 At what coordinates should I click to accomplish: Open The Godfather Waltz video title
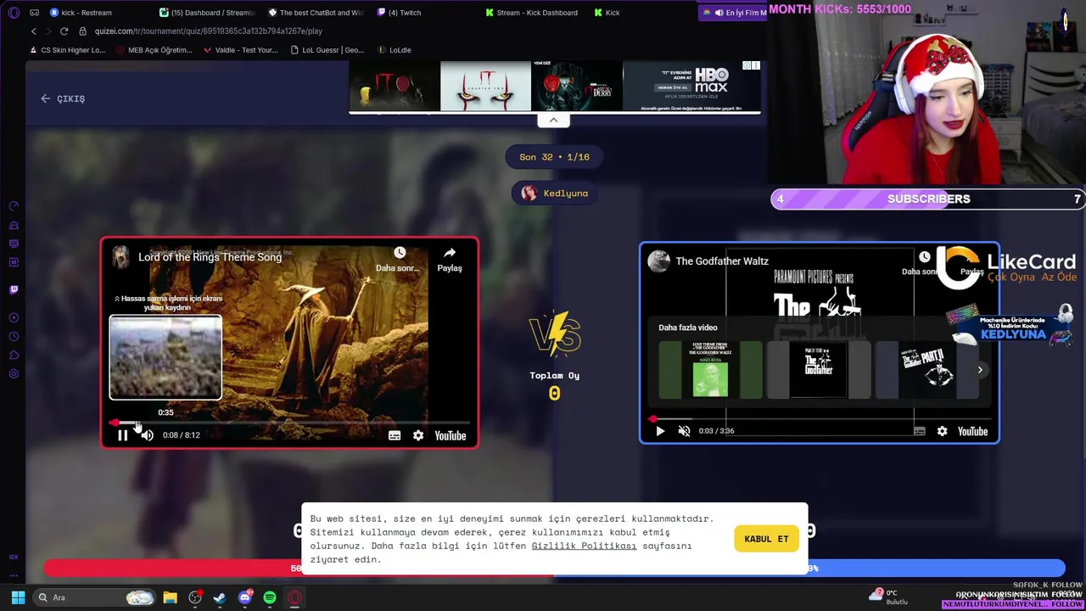(x=722, y=261)
